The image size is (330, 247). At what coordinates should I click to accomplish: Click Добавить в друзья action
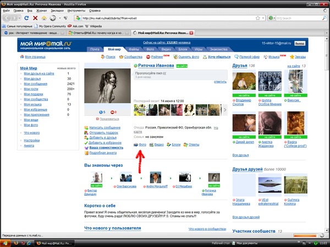[103, 138]
